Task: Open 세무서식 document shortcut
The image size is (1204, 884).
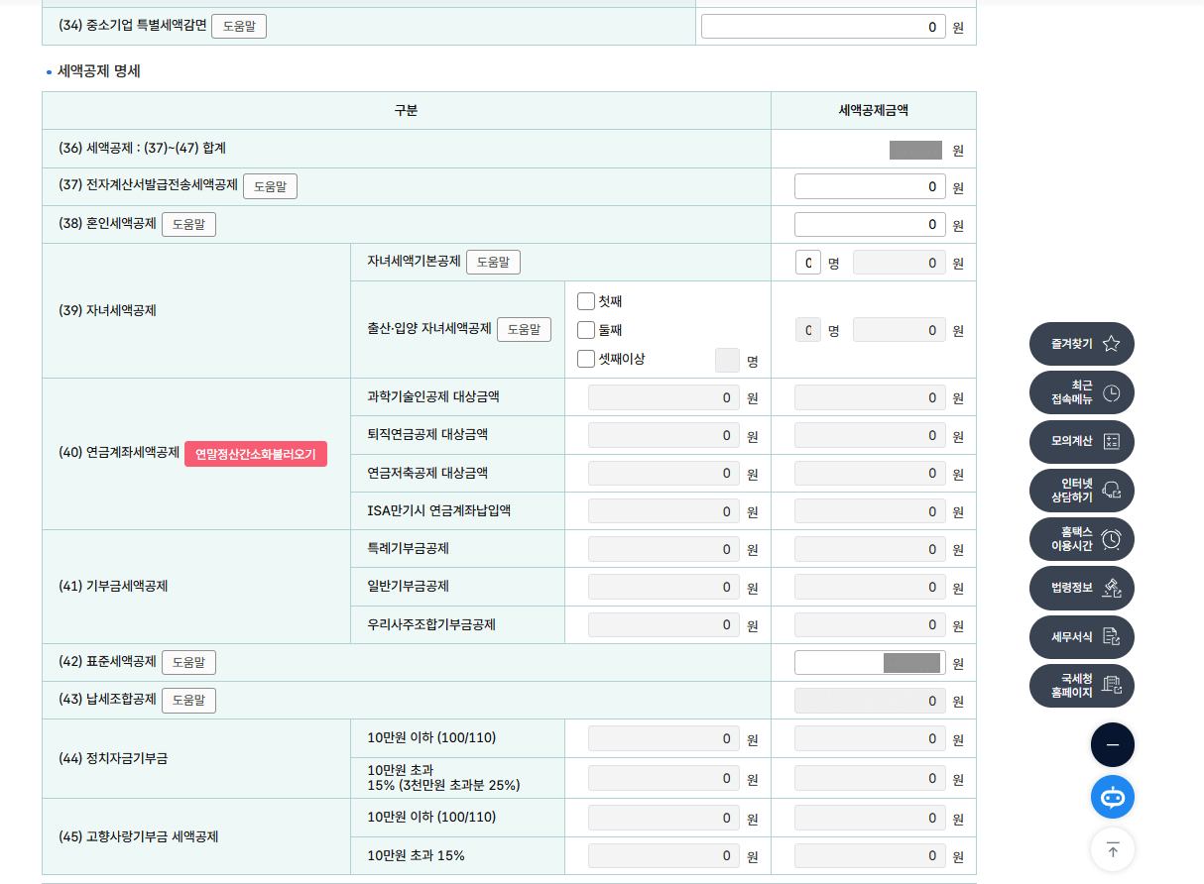Action: coord(1082,636)
